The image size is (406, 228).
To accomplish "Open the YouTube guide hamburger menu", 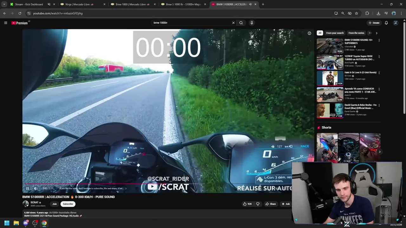I will click(x=5, y=23).
